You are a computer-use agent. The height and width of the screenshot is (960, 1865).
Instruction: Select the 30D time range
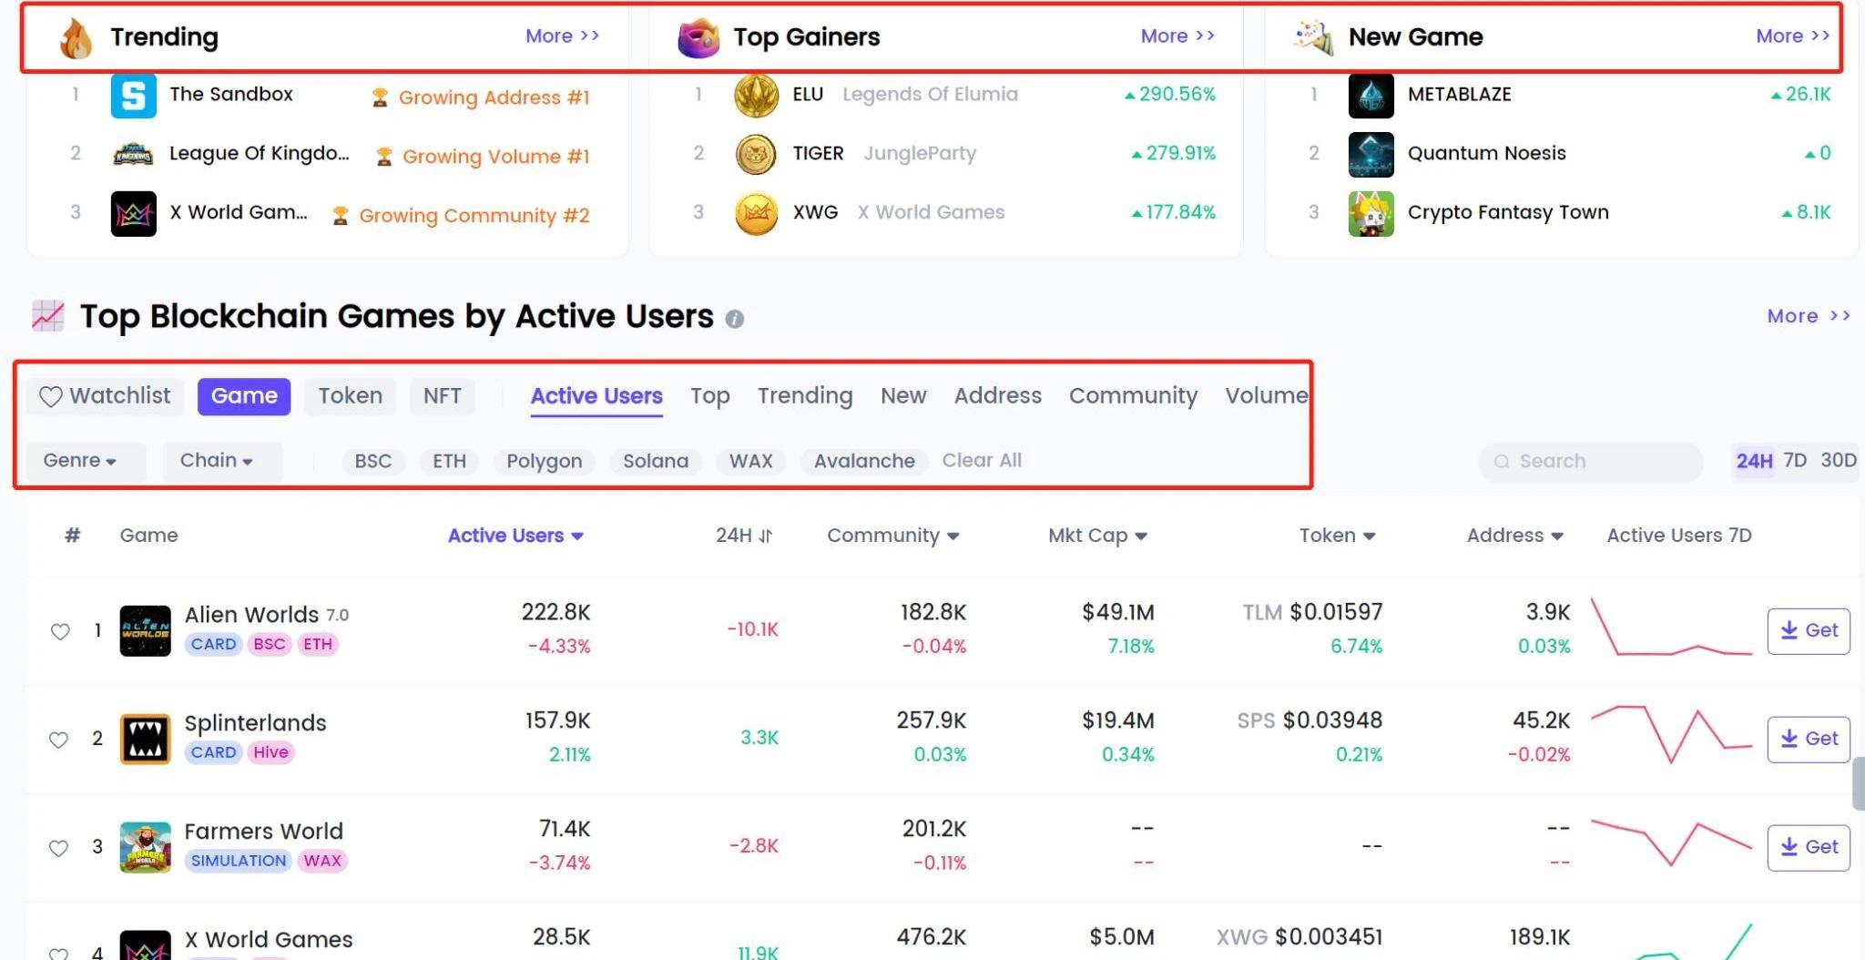coord(1838,461)
